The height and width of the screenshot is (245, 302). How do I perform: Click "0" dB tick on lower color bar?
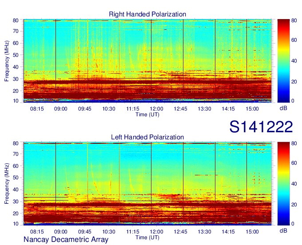tap(293, 224)
